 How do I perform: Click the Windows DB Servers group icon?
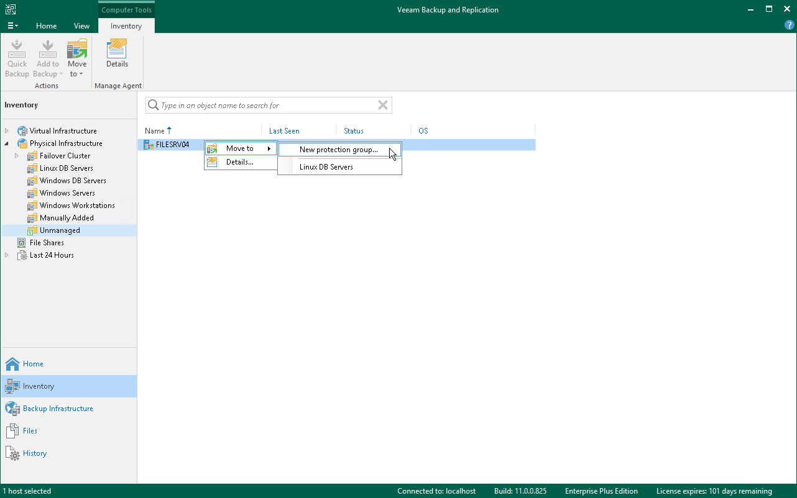click(x=32, y=181)
